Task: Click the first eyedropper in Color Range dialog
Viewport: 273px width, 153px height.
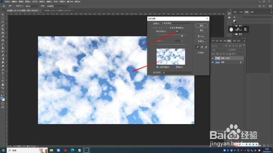Action: (197, 47)
